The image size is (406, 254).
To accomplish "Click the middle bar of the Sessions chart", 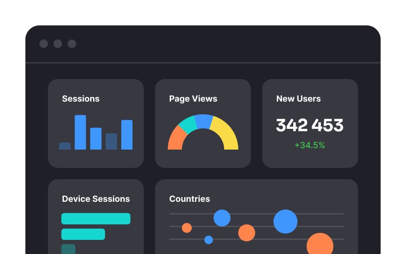I will (x=96, y=138).
